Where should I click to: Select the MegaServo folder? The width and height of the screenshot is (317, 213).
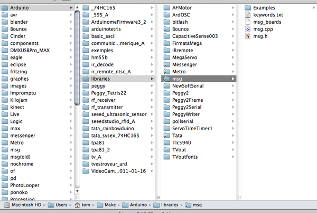199,57
